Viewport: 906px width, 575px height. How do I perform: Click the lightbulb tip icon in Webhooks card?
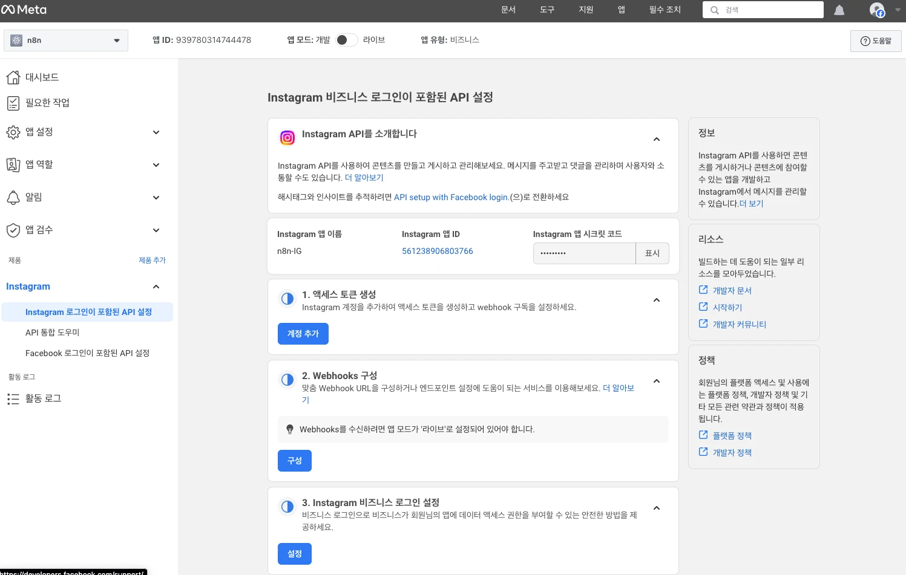click(x=290, y=429)
